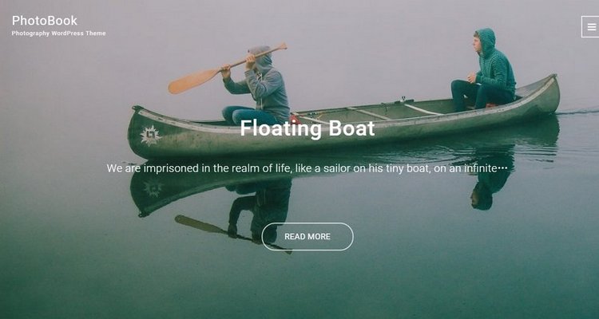Viewport: 599px width, 319px height.
Task: Click the ellipsis ending the excerpt
Action: (x=502, y=168)
